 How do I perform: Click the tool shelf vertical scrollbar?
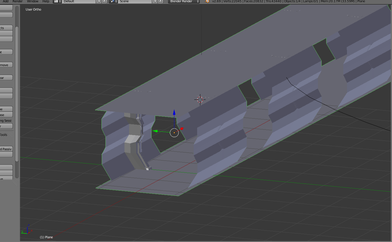pyautogui.click(x=17, y=94)
